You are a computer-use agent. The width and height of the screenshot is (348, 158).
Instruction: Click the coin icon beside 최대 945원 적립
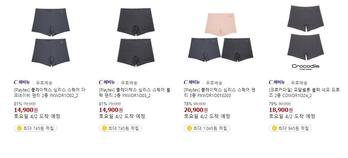coord(274,128)
